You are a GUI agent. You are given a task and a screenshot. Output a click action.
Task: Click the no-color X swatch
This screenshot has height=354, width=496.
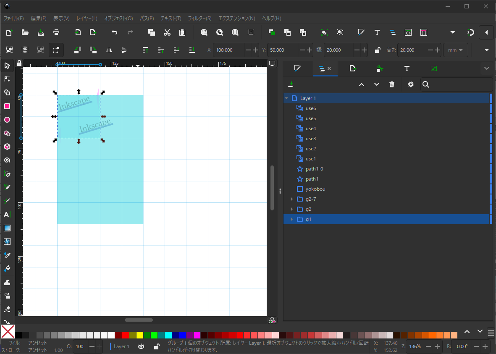pos(8,332)
